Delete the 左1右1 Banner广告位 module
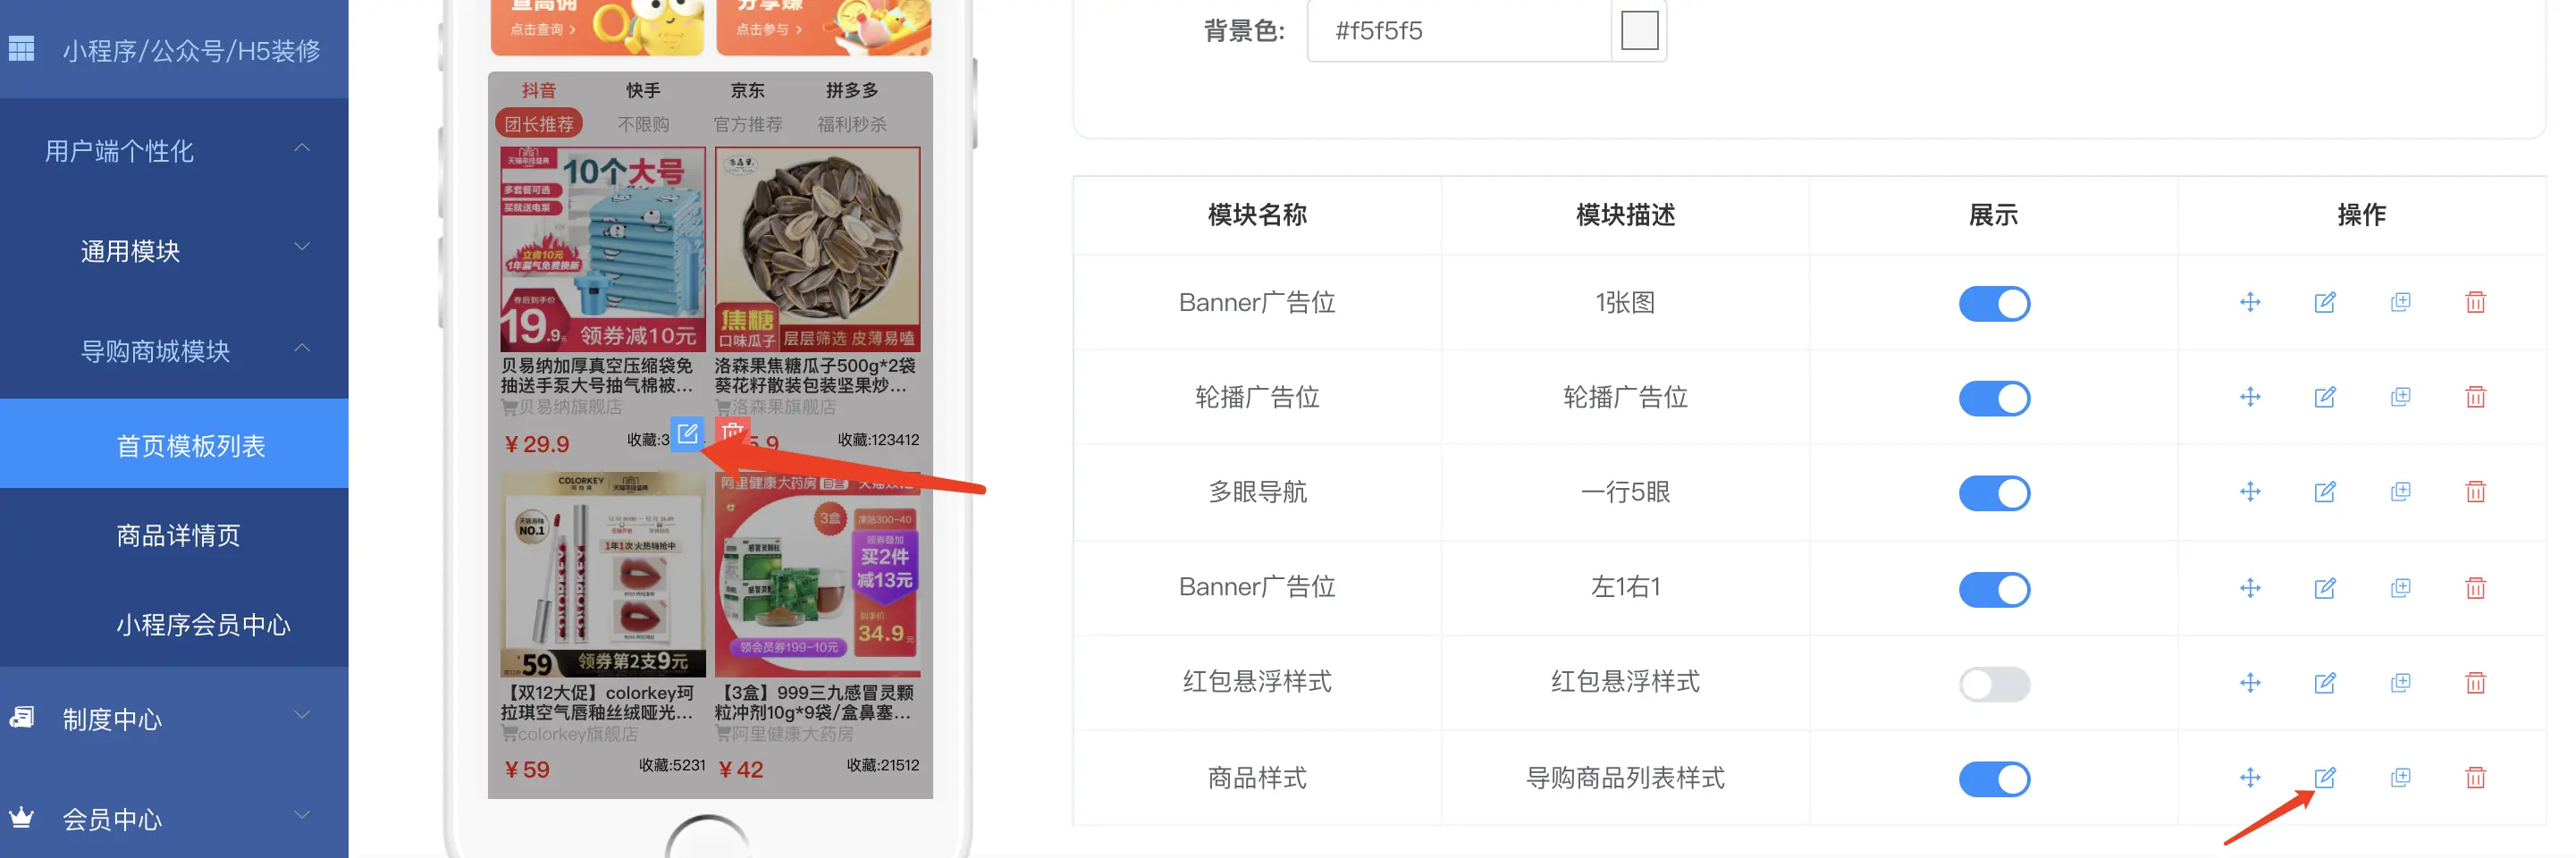 click(x=2475, y=588)
